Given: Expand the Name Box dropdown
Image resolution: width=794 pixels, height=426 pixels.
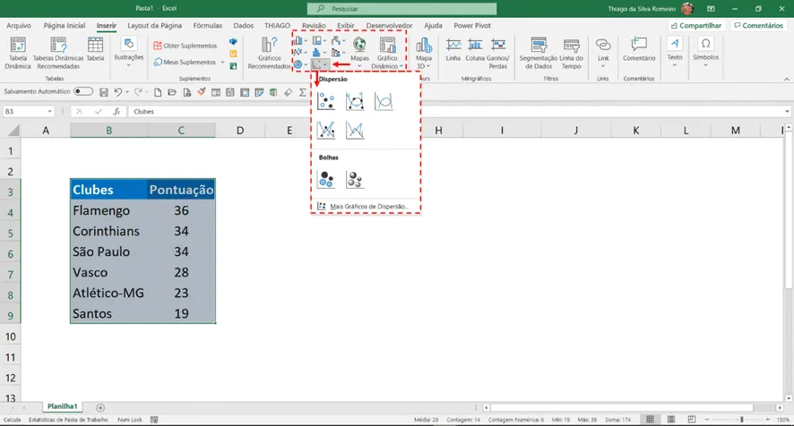Looking at the screenshot, I should (x=49, y=111).
